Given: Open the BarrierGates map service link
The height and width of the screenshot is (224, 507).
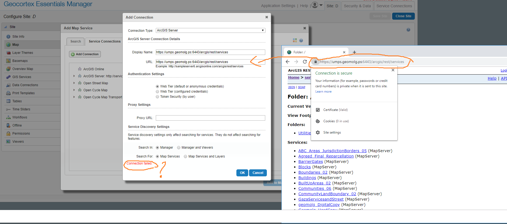Looking at the screenshot, I should coord(311,162).
